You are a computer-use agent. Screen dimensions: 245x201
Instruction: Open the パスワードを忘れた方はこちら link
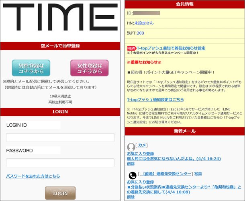(x=33, y=176)
